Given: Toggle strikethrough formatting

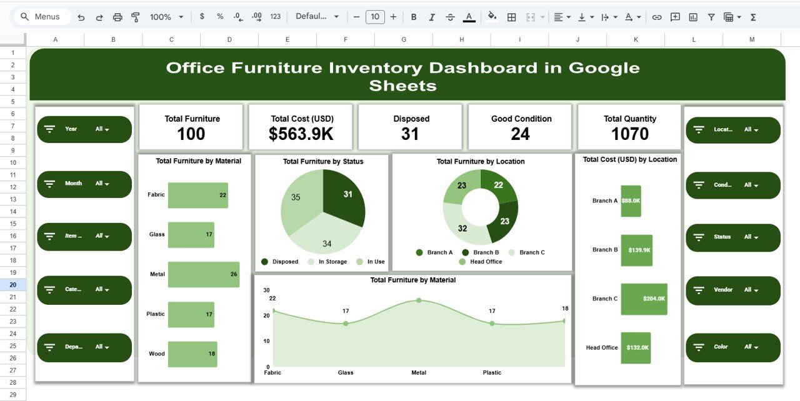Looking at the screenshot, I should point(451,17).
